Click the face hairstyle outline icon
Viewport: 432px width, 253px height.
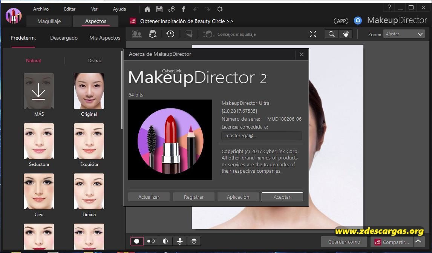pyautogui.click(x=153, y=34)
